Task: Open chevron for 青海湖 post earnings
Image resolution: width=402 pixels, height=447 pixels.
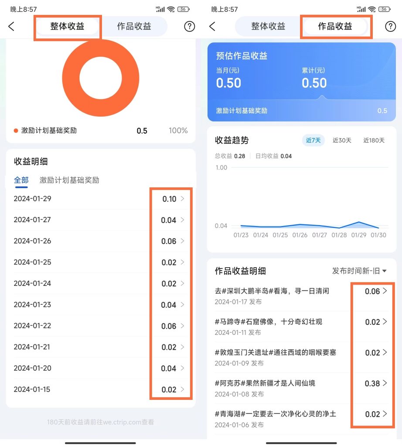Action: coord(385,414)
